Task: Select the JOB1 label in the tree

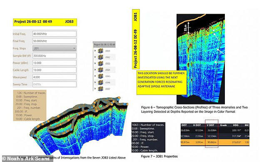Action: tap(107, 51)
